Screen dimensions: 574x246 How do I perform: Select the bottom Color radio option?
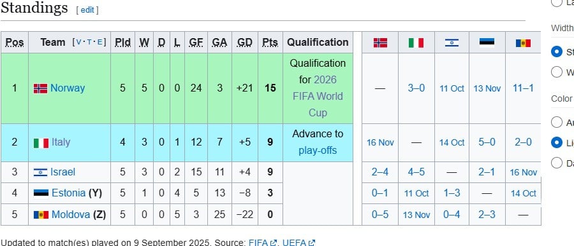pyautogui.click(x=556, y=163)
